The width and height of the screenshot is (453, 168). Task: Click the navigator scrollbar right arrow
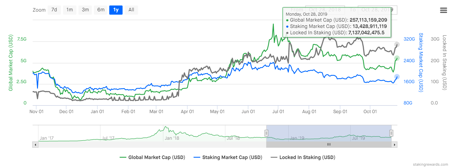395,145
